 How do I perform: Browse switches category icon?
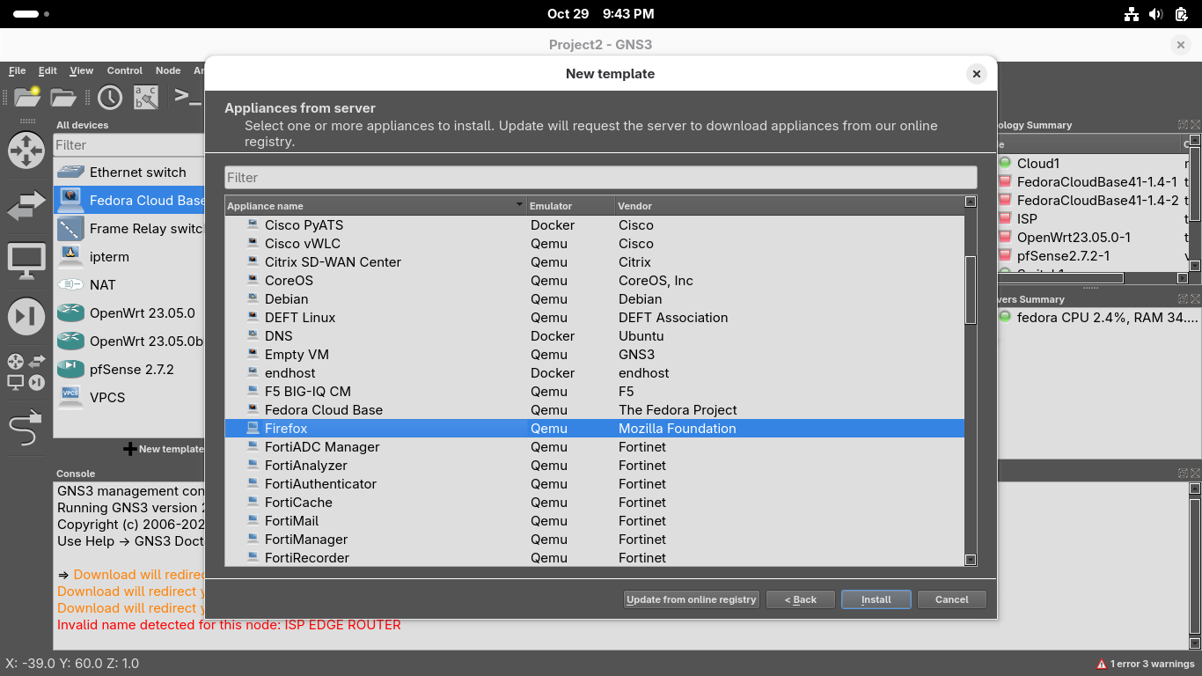tap(26, 206)
